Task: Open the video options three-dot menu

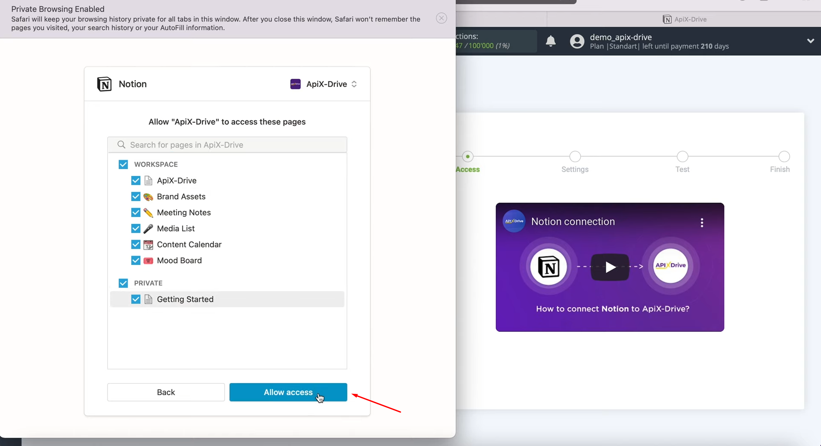Action: click(701, 223)
